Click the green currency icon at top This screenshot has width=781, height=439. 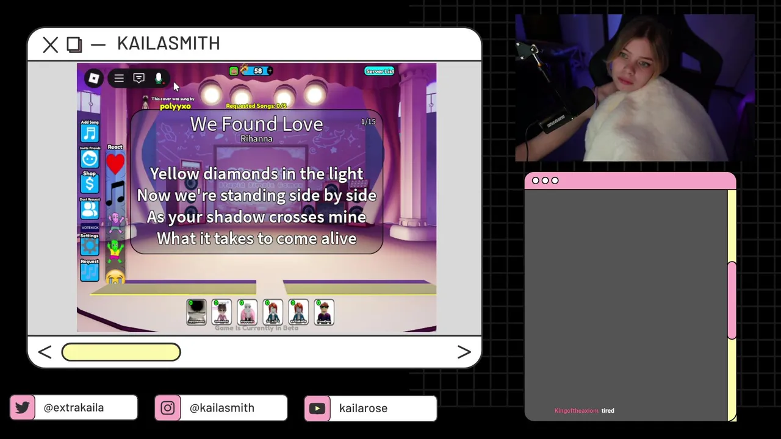coord(234,71)
